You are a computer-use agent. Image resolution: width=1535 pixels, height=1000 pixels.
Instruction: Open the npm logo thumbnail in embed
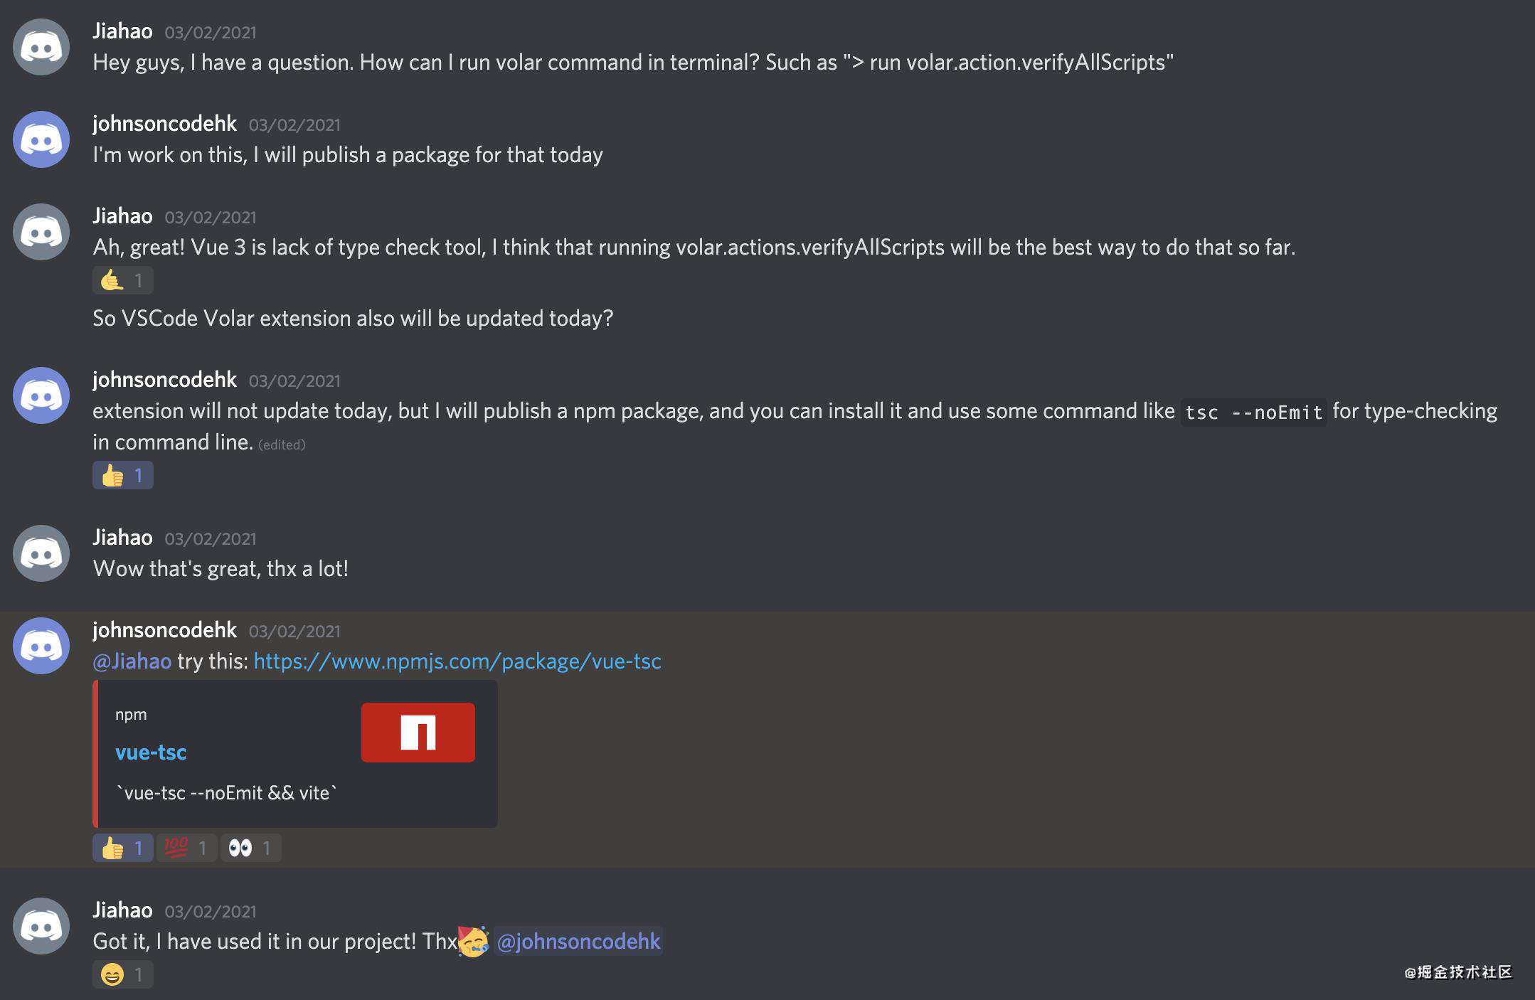pos(418,733)
